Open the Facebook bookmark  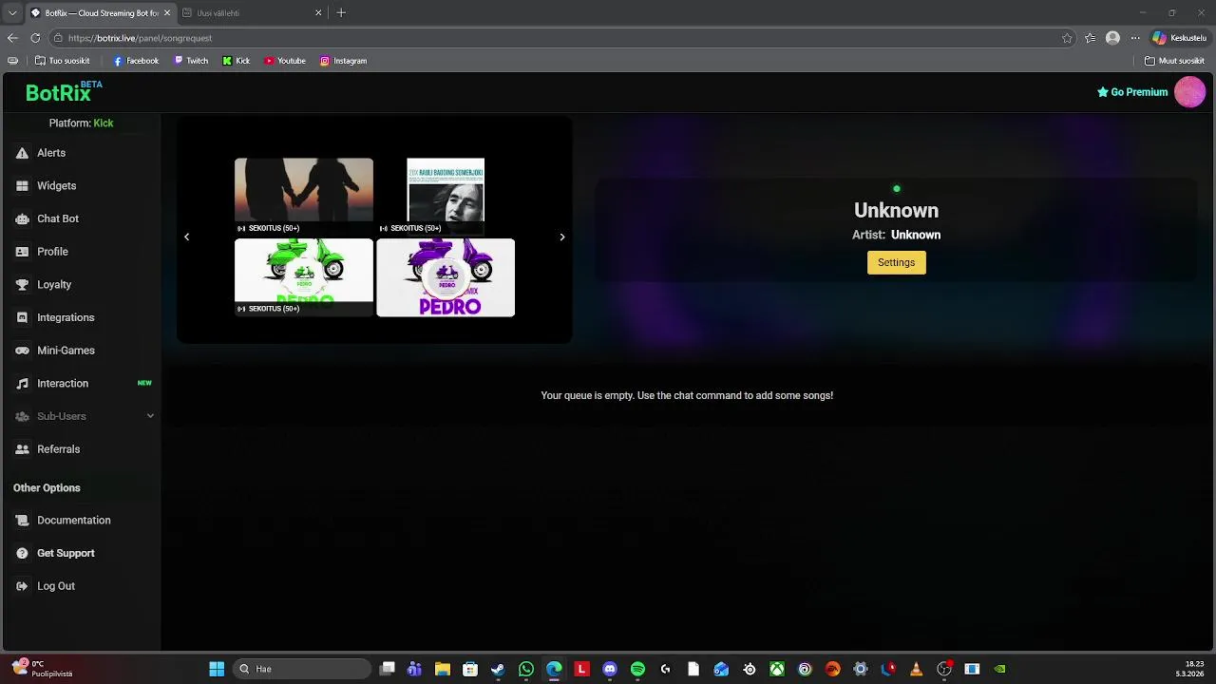136,61
